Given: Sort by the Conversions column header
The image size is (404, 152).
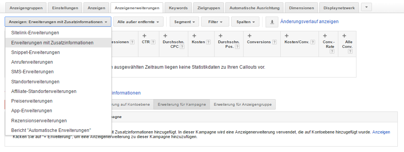Looking at the screenshot, I should click(x=259, y=42).
